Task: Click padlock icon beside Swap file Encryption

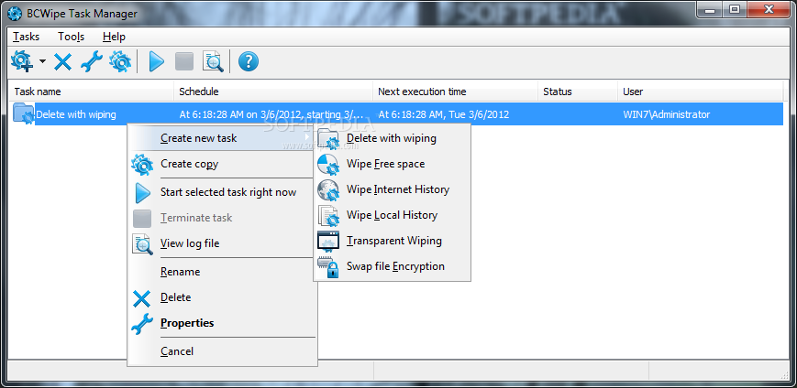Action: coord(328,267)
